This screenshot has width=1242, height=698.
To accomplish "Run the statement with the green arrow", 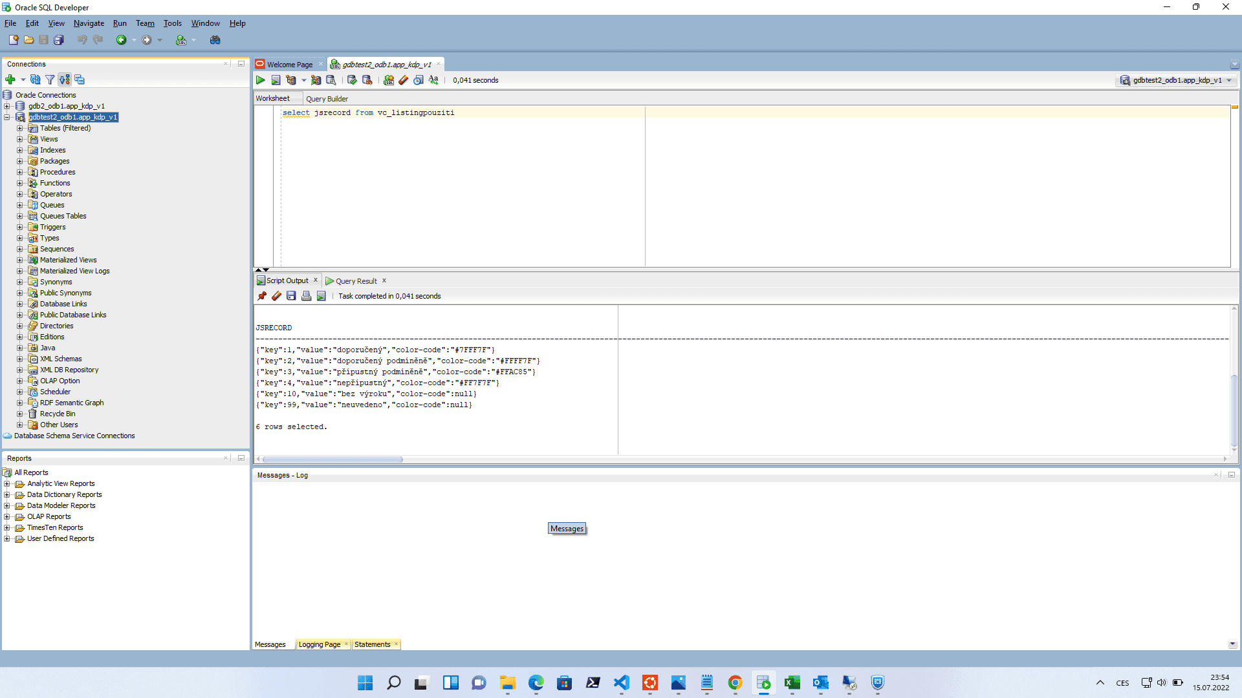I will pyautogui.click(x=260, y=80).
